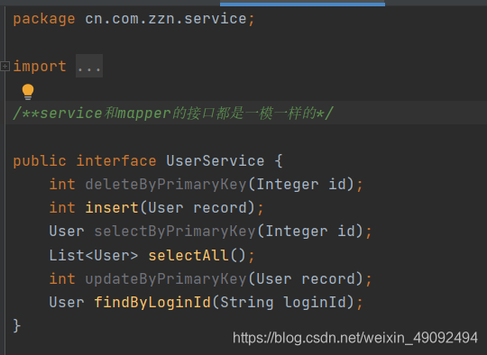
Task: Click package name cn.com.zzn.service
Action: (166, 19)
